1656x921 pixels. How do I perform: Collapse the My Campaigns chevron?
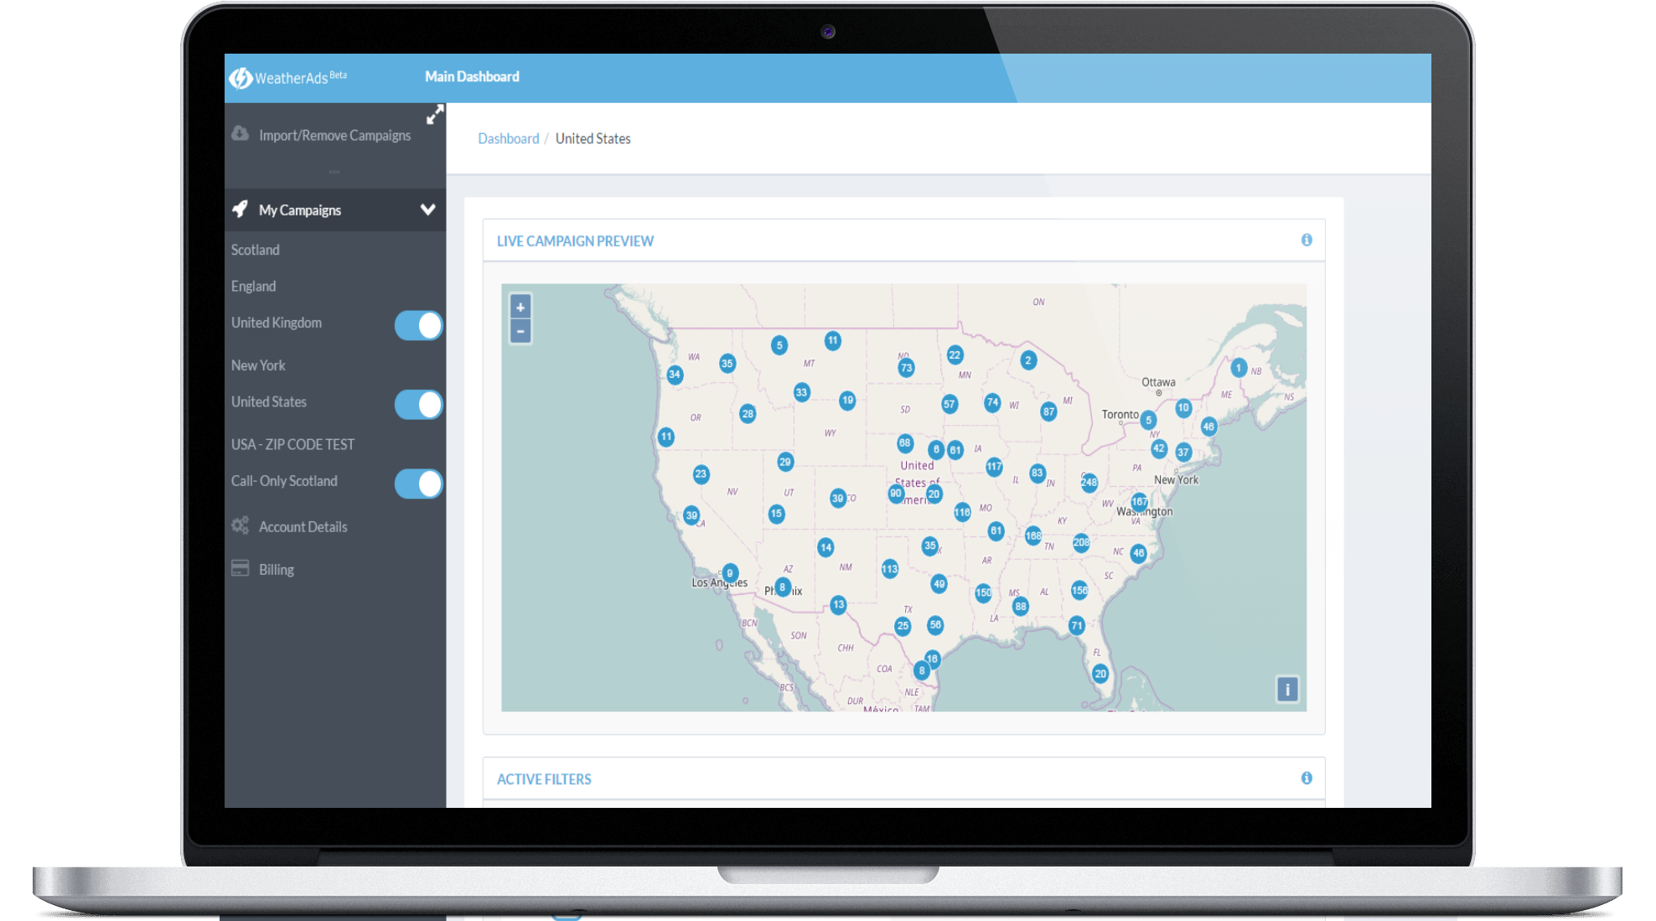tap(427, 210)
